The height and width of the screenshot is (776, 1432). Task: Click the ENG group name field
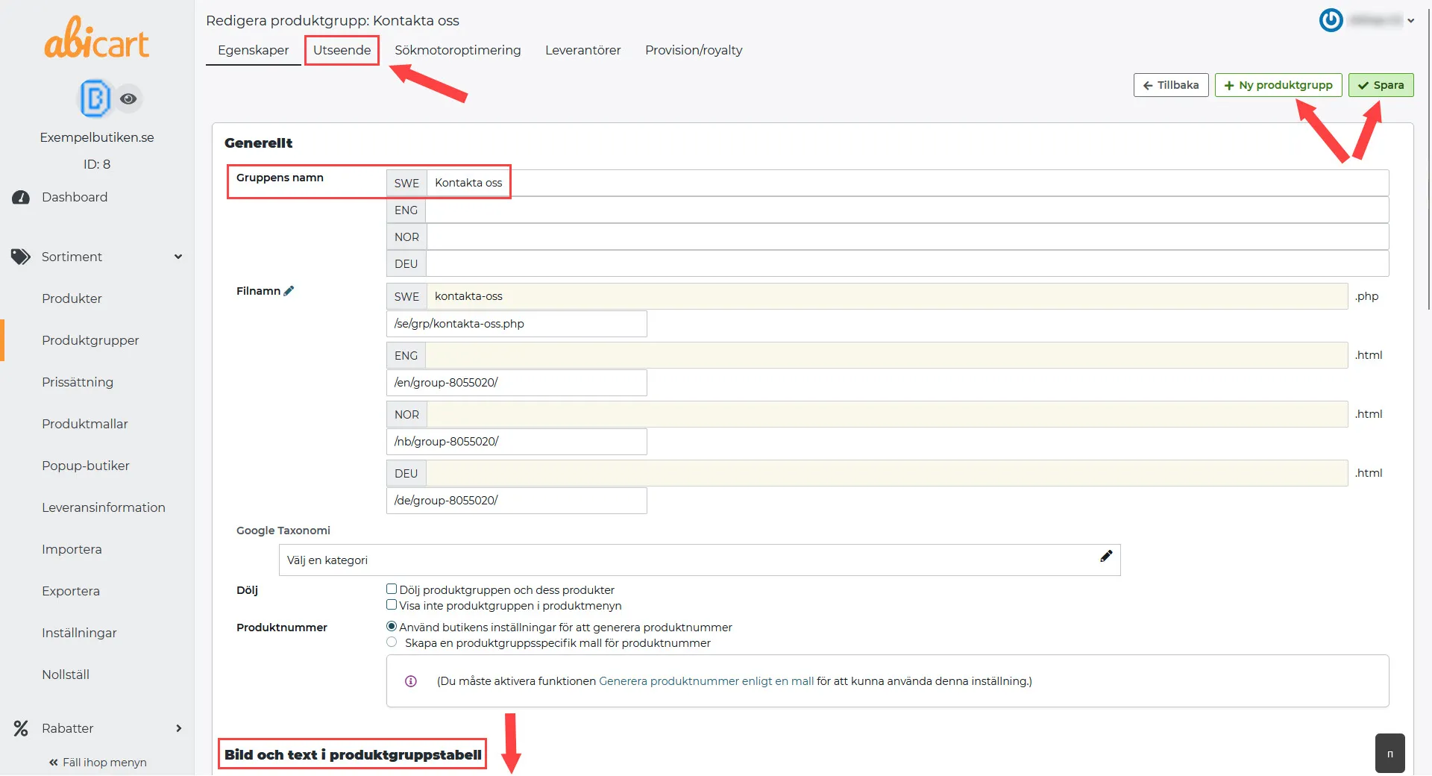[908, 210]
